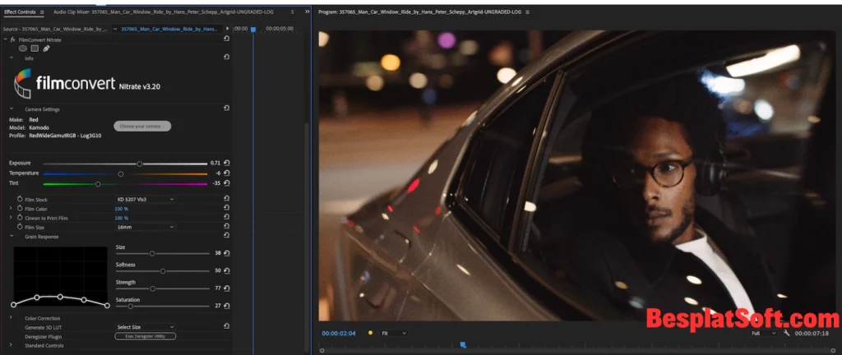Toggle animation stopwatch for Film Size
This screenshot has width=842, height=355.
pyautogui.click(x=20, y=227)
